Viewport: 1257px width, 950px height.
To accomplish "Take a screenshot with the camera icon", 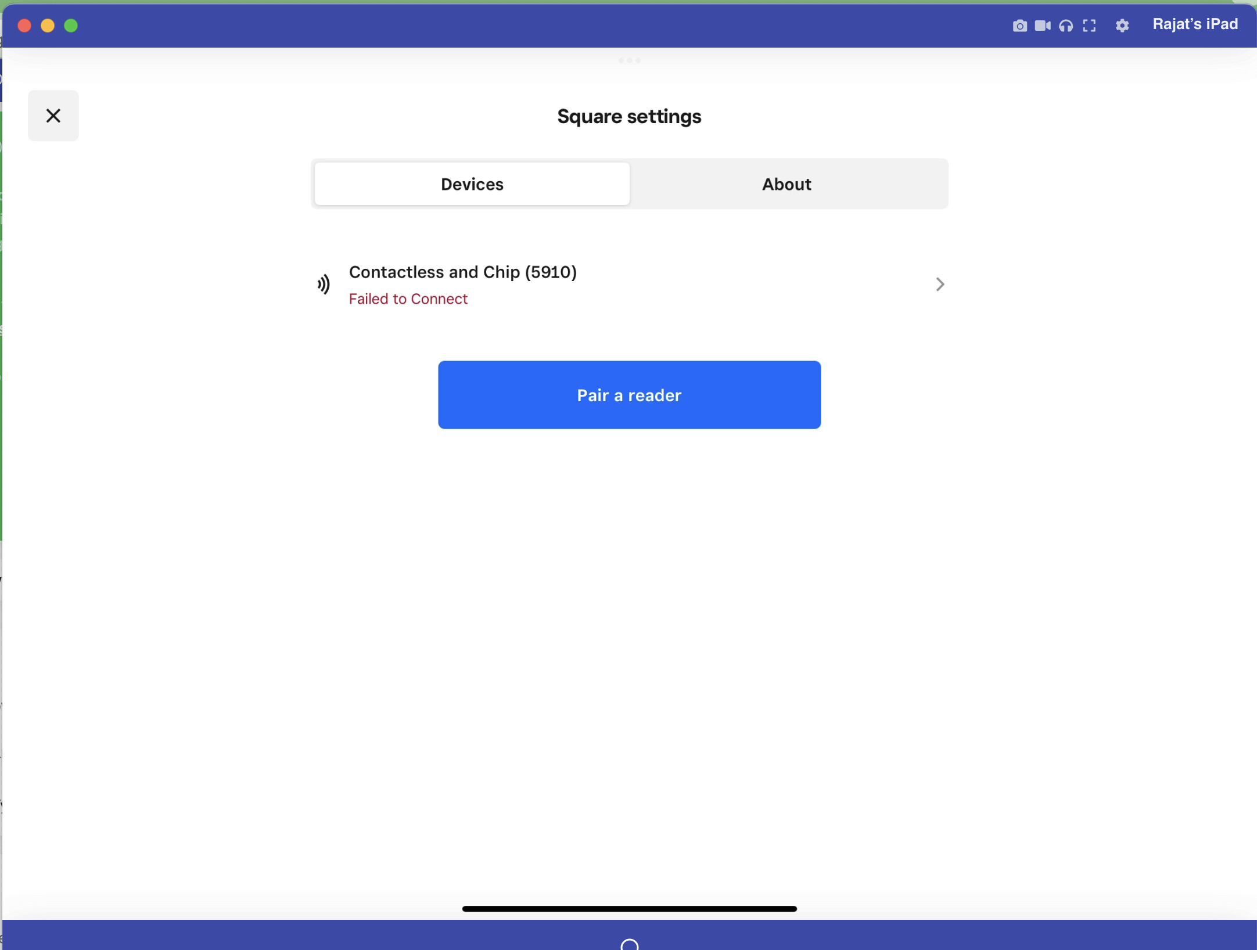I will point(1019,26).
